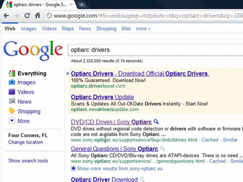Image resolution: width=243 pixels, height=182 pixels.
Task: Click the globe site info icon
Action: 49,16
